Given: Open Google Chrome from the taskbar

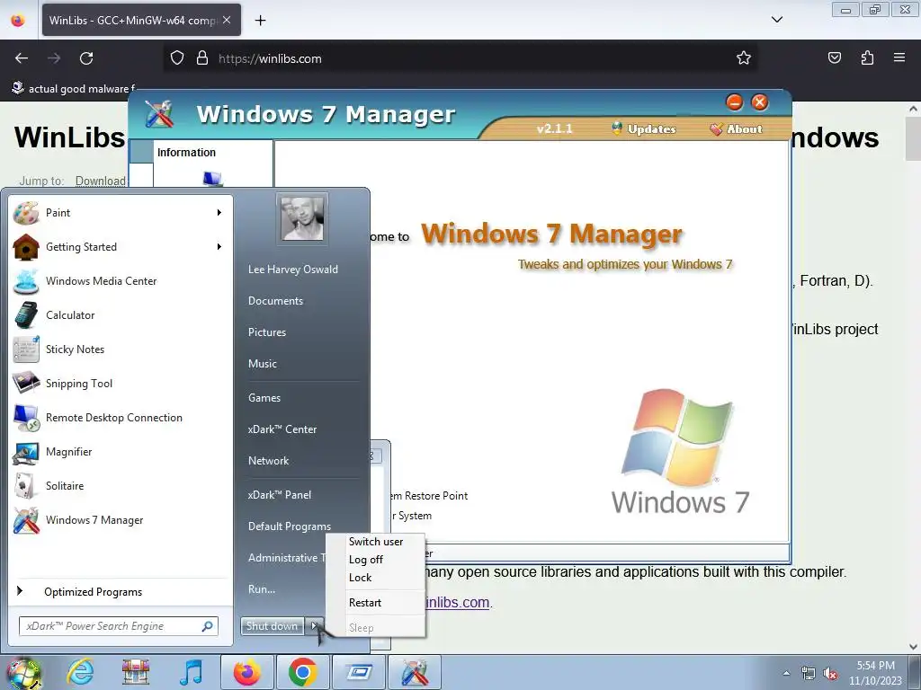Looking at the screenshot, I should click(x=303, y=672).
